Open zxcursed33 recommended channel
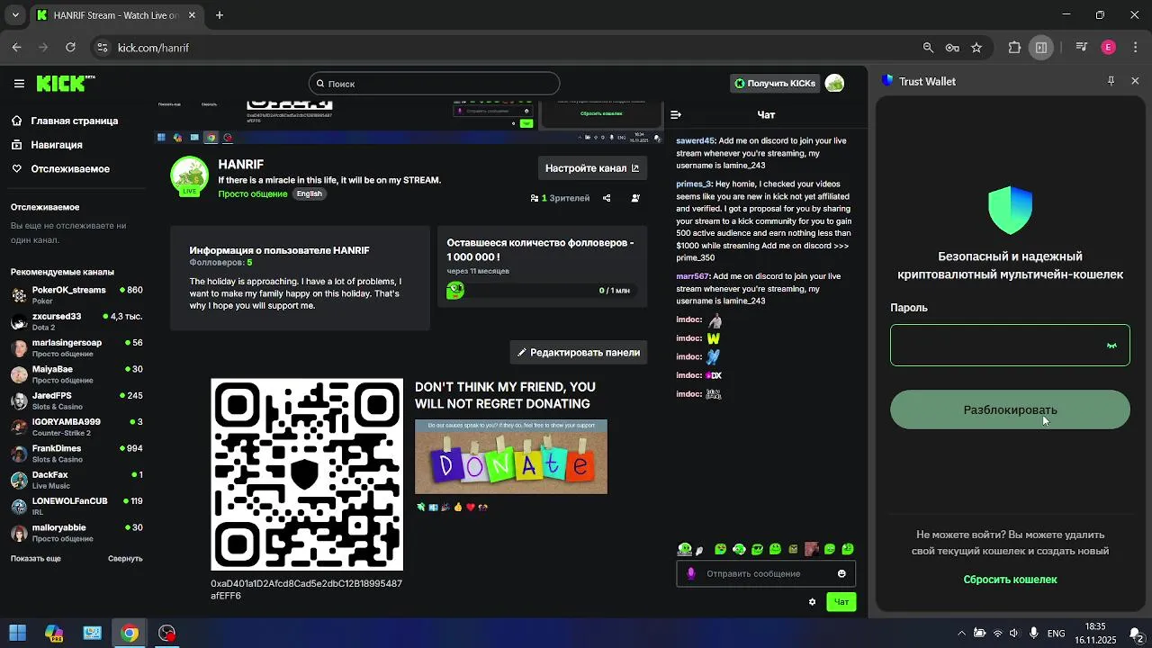The height and width of the screenshot is (648, 1152). point(76,321)
